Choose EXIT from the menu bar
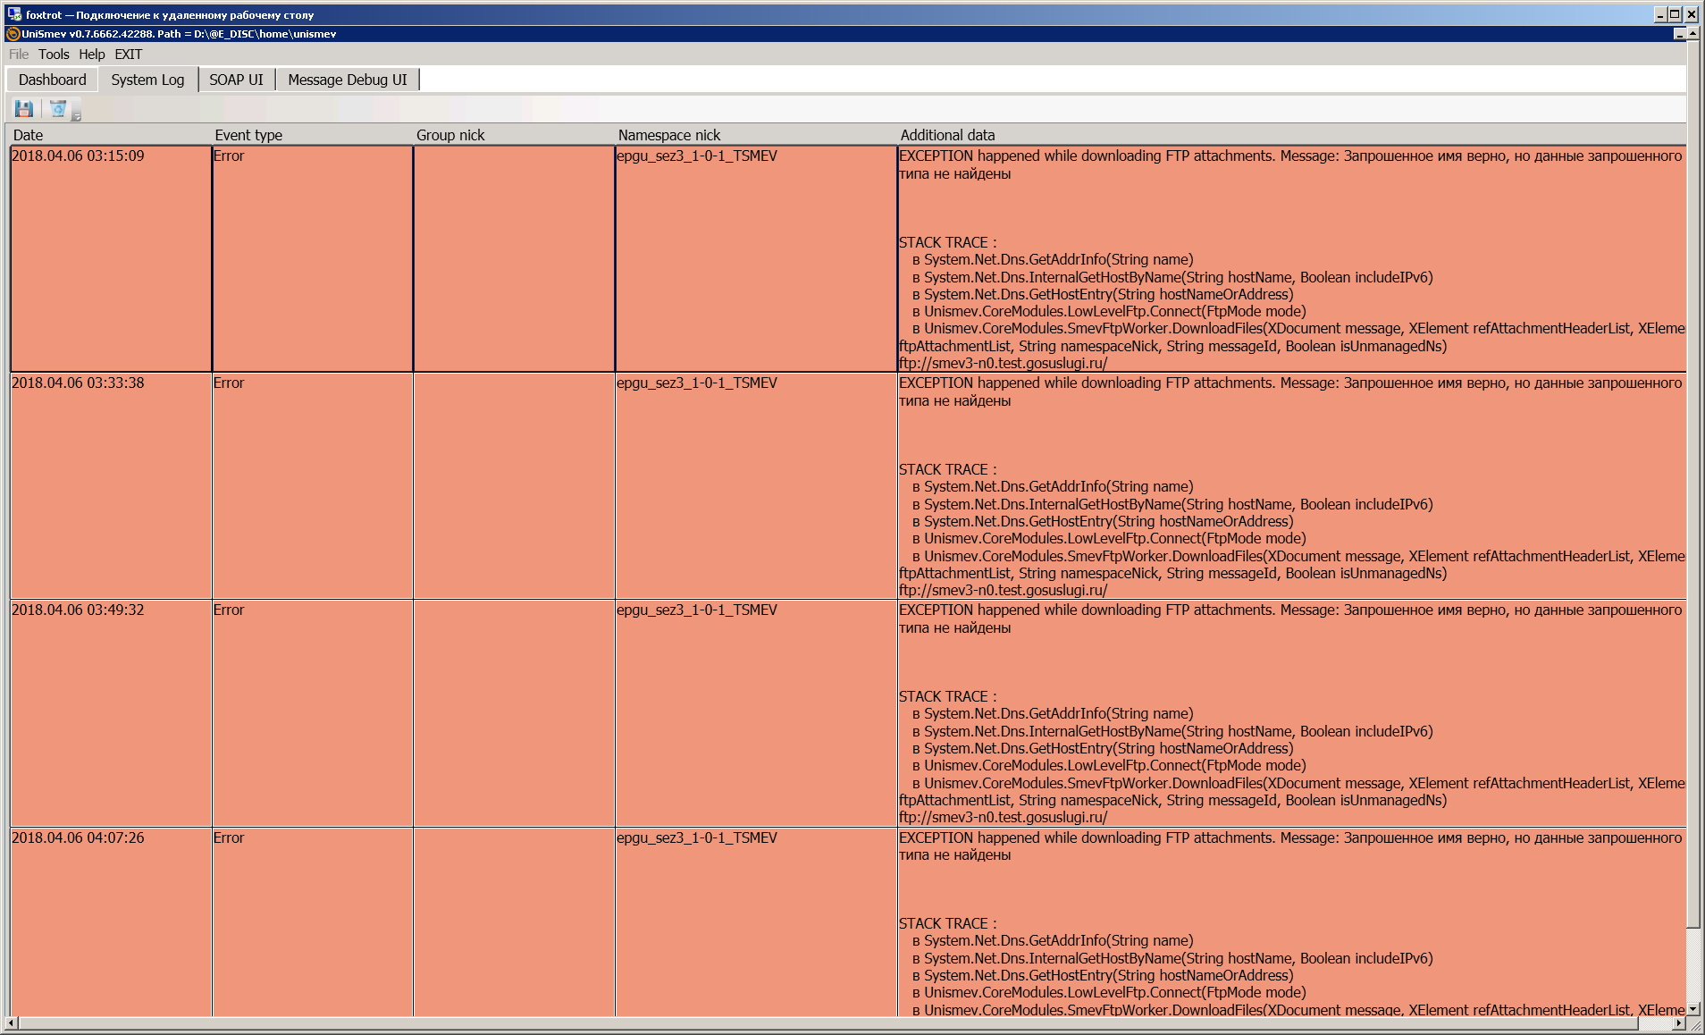The width and height of the screenshot is (1705, 1035). (129, 55)
